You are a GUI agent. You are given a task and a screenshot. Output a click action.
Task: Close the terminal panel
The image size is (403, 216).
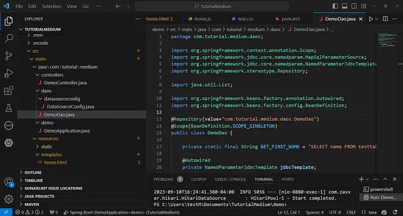[395, 179]
